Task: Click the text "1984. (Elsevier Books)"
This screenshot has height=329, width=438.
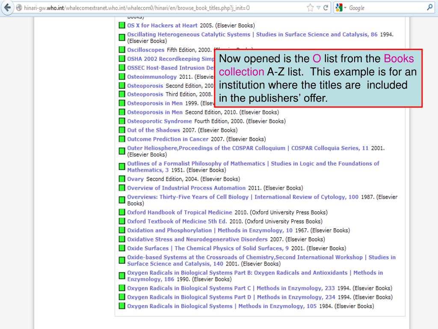Action: (346, 306)
